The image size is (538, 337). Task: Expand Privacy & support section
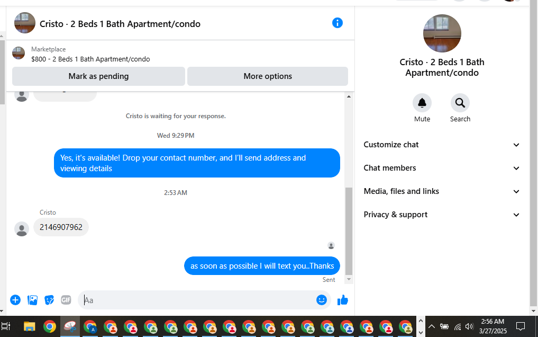441,215
